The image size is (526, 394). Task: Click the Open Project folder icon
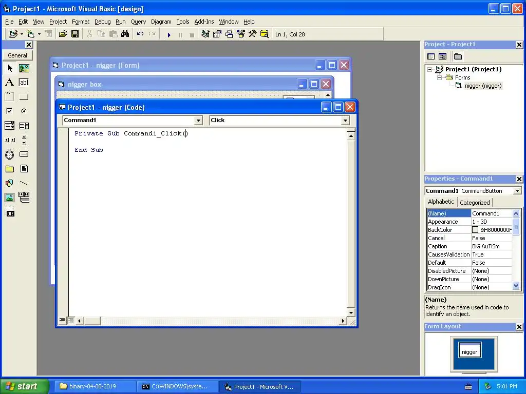coord(63,34)
